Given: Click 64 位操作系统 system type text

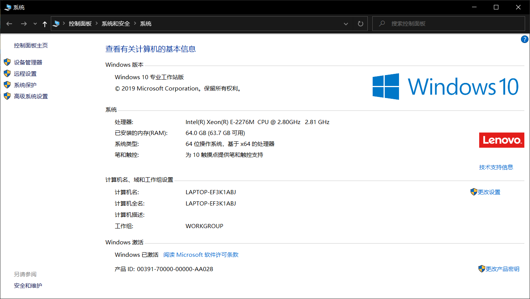Looking at the screenshot, I should point(230,144).
